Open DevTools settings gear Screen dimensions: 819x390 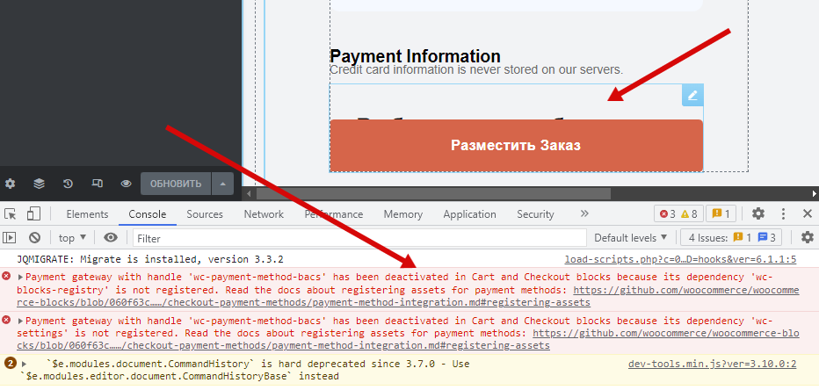tap(757, 214)
